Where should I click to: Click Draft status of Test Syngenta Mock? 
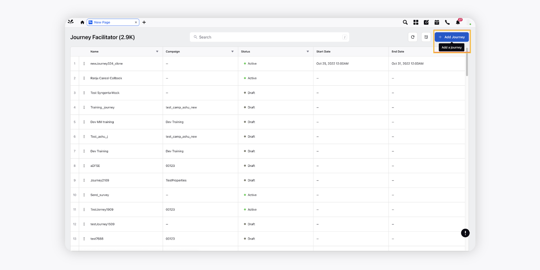[x=249, y=93]
